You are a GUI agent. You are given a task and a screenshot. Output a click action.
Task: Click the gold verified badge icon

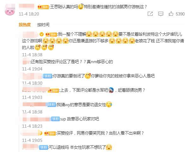pos(41,34)
